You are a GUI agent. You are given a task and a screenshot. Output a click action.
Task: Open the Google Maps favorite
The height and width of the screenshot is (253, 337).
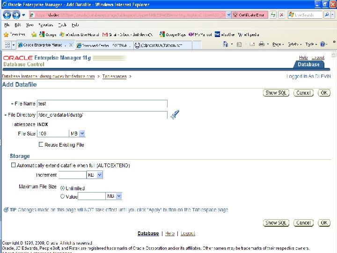(173, 34)
